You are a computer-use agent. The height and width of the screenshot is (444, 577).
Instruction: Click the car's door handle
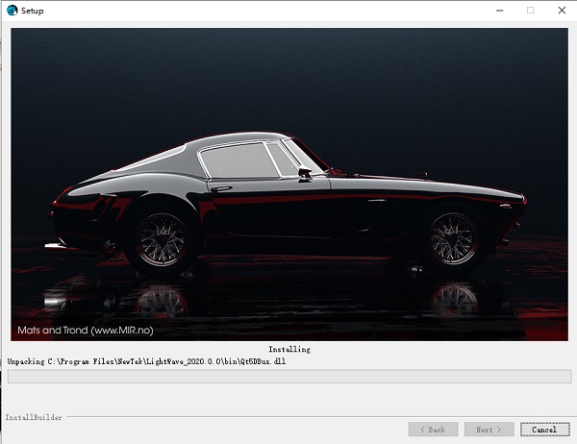221,189
